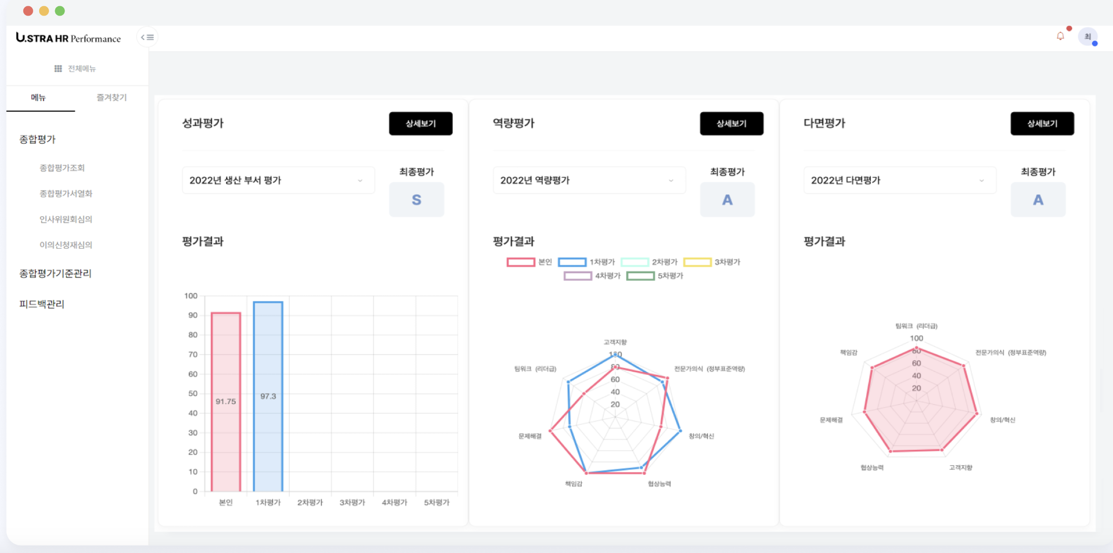The width and height of the screenshot is (1113, 553).
Task: Select 종합평가서열화 menu item
Action: point(65,194)
